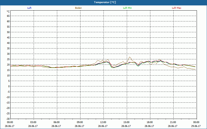Click the -10 y-axis value

coord(8,97)
